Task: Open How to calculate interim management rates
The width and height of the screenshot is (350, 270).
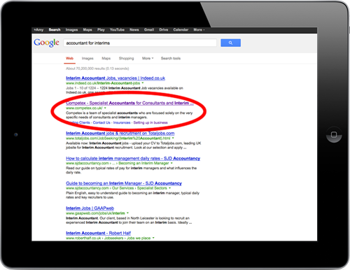Action: click(133, 158)
